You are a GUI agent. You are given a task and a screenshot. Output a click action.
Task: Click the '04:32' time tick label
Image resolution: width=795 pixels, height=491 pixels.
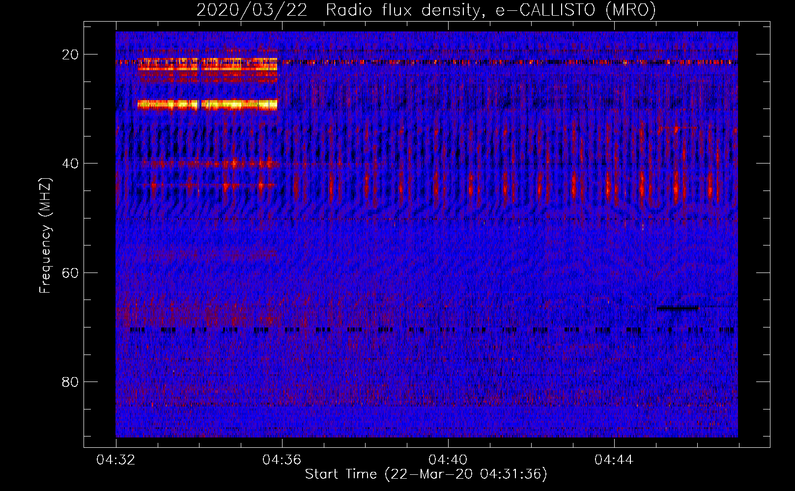coord(116,460)
